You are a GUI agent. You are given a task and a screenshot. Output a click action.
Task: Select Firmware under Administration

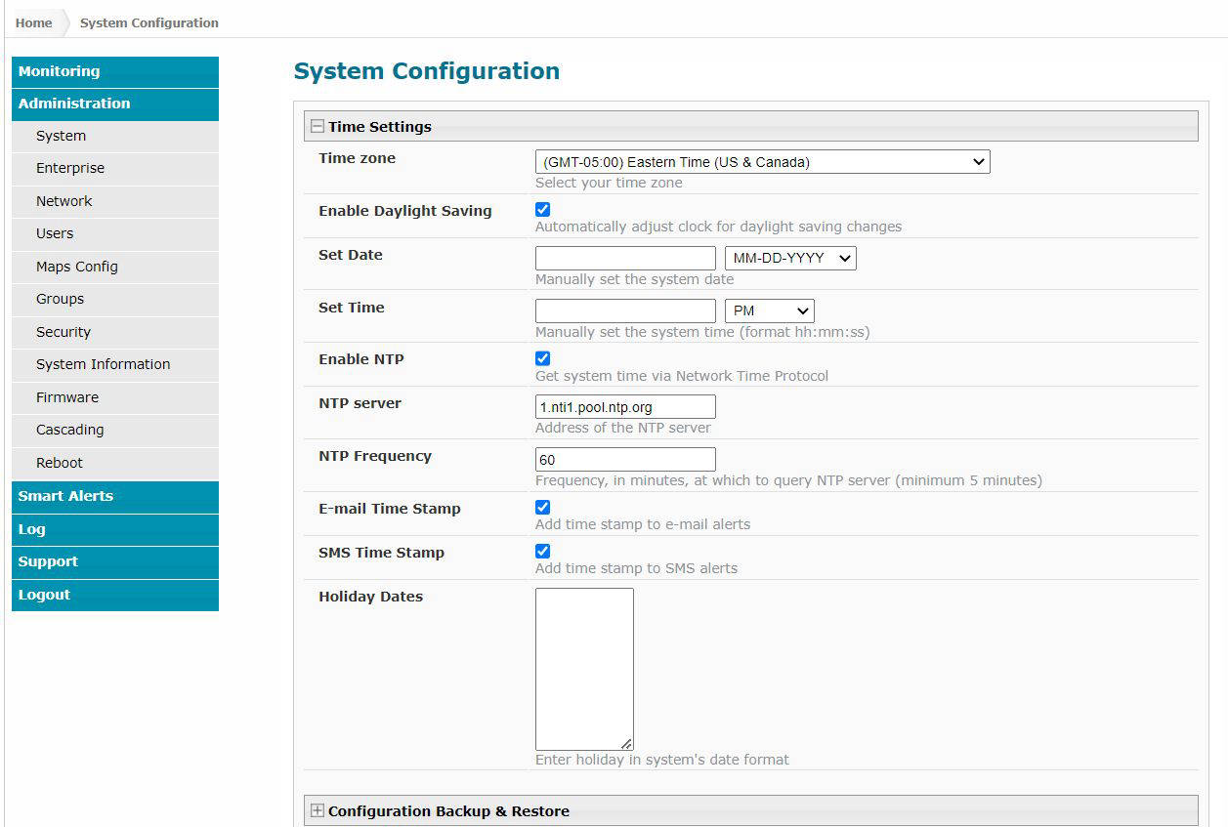tap(115, 397)
